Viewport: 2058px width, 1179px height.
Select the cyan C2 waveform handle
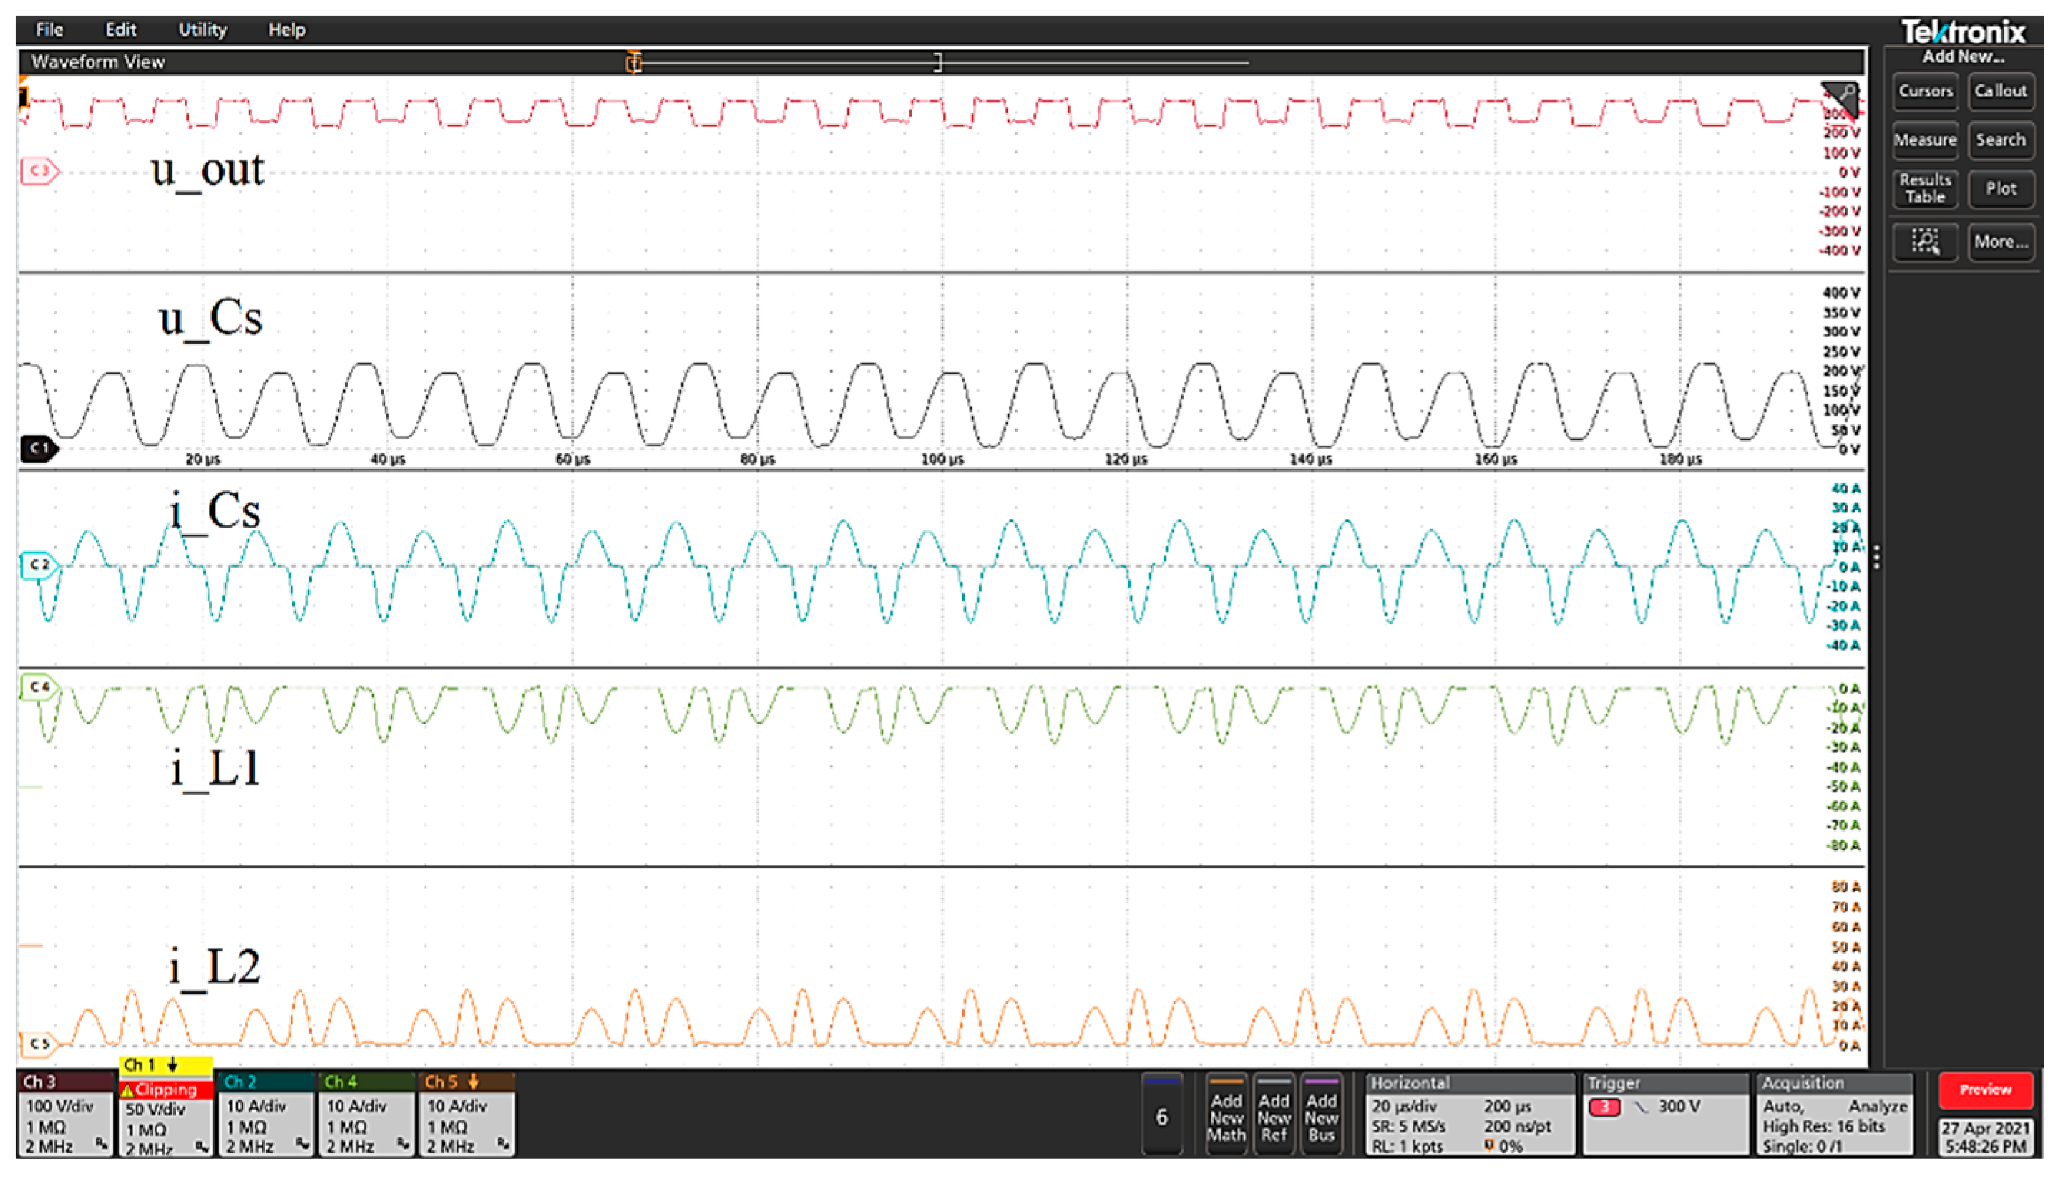pyautogui.click(x=39, y=564)
